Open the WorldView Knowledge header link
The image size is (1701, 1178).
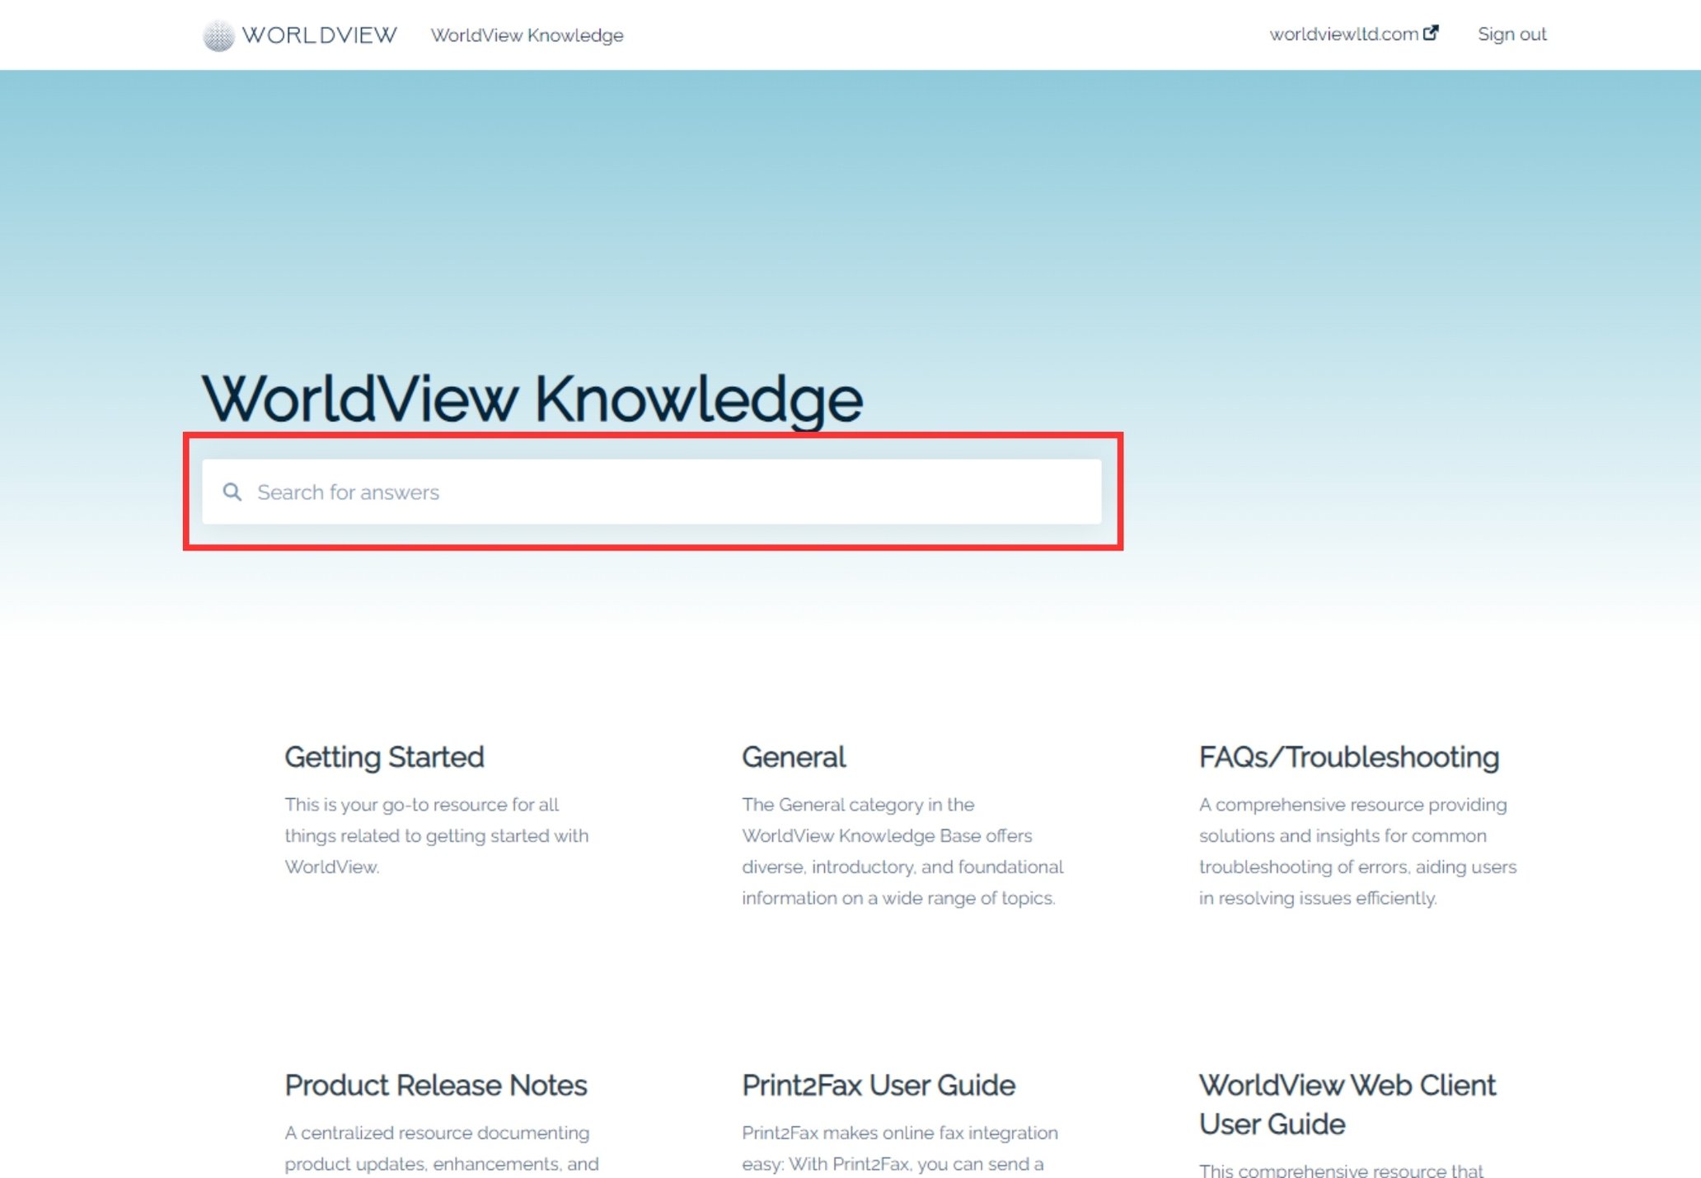(x=527, y=35)
